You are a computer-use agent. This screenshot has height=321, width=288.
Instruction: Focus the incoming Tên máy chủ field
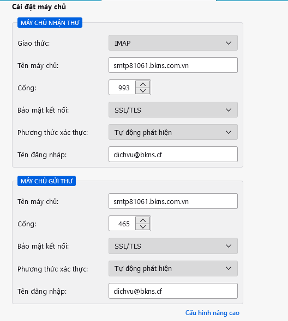pyautogui.click(x=173, y=65)
